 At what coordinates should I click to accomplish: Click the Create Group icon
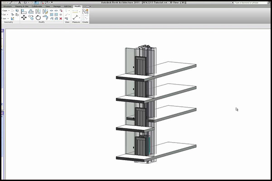[x=85, y=12]
